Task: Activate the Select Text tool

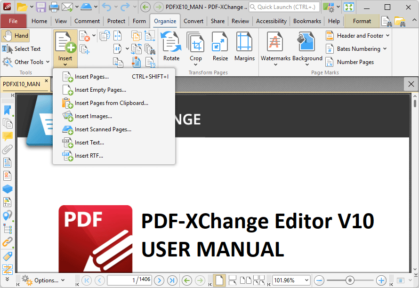Action: 21,49
